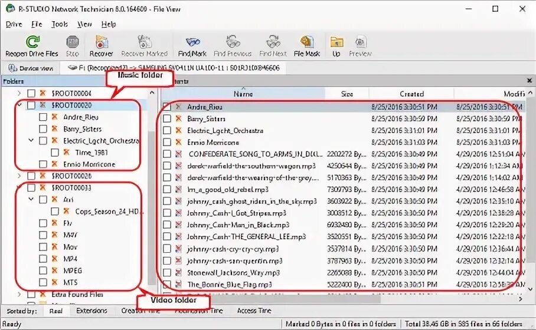Select the Flv folder in tree
536x330 pixels.
(x=68, y=223)
